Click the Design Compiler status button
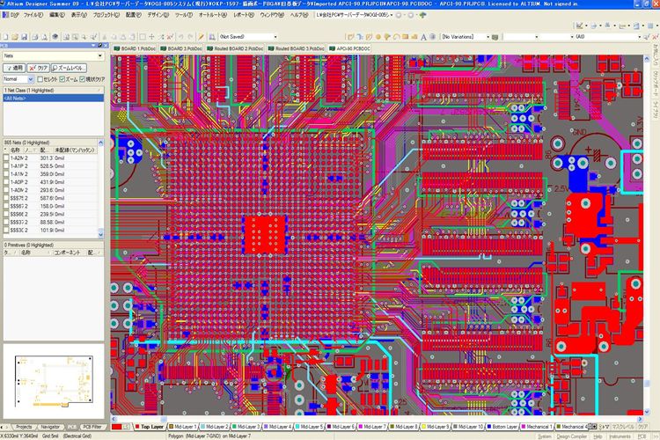The height and width of the screenshot is (440, 660). point(571,436)
